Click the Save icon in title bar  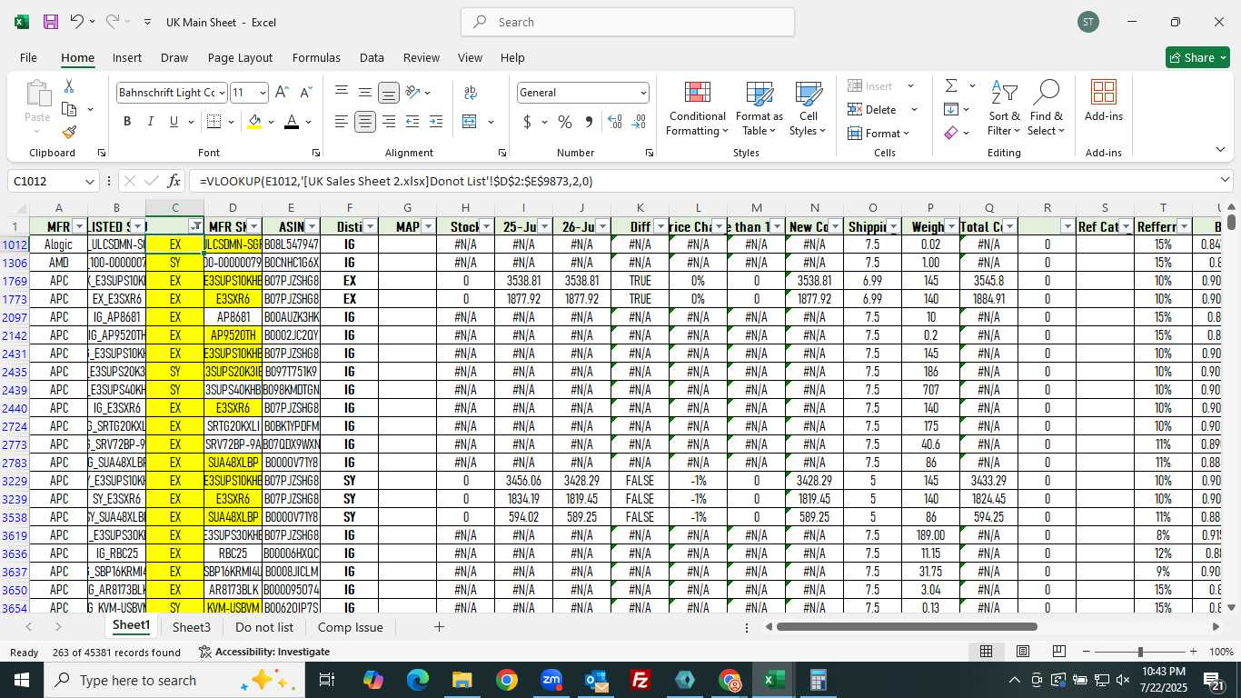pyautogui.click(x=51, y=22)
